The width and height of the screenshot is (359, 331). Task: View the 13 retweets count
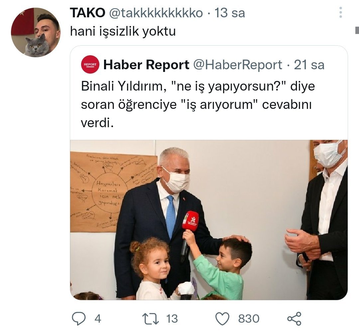click(172, 319)
